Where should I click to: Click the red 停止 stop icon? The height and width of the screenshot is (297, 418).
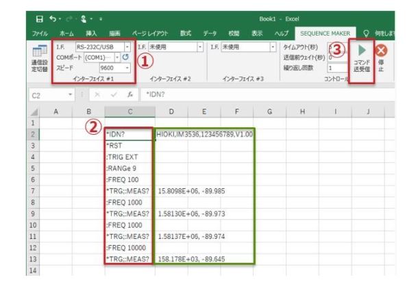click(x=381, y=51)
